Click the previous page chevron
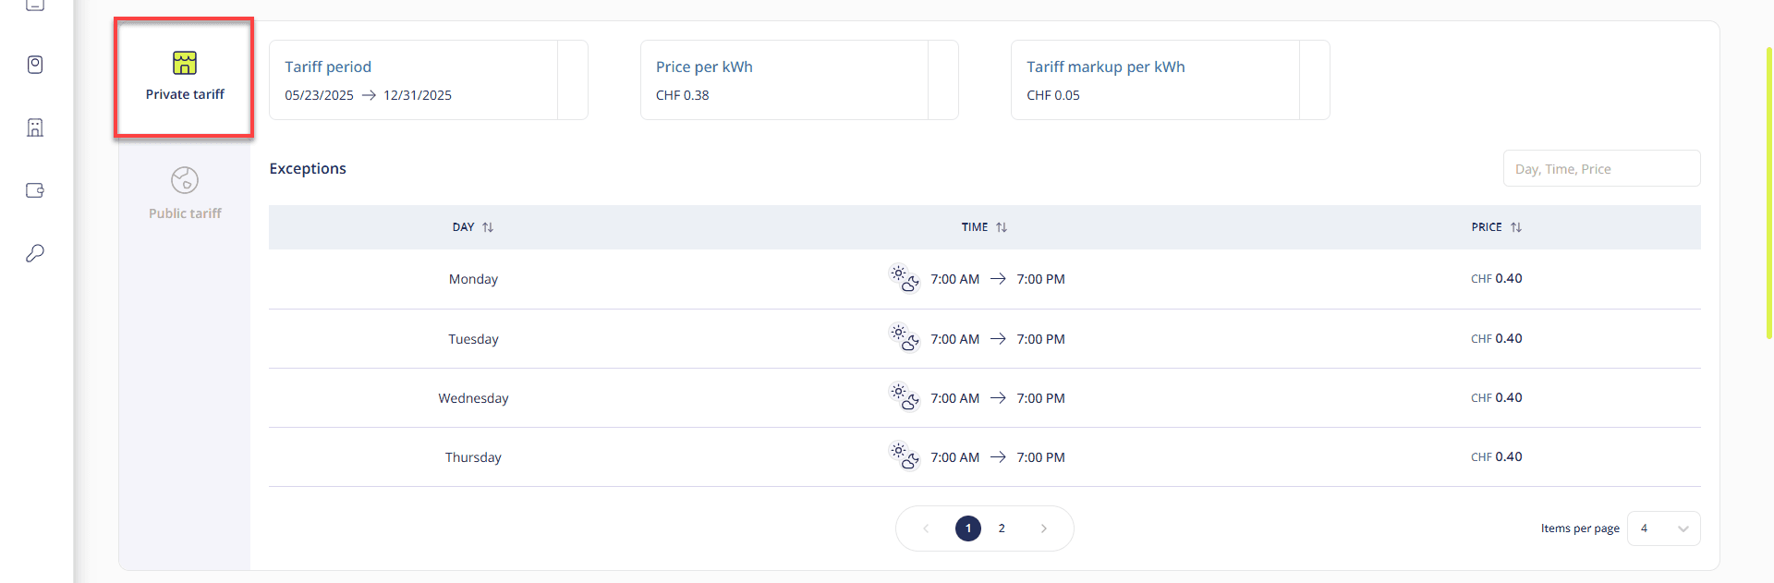Viewport: 1774px width, 583px height. click(926, 528)
